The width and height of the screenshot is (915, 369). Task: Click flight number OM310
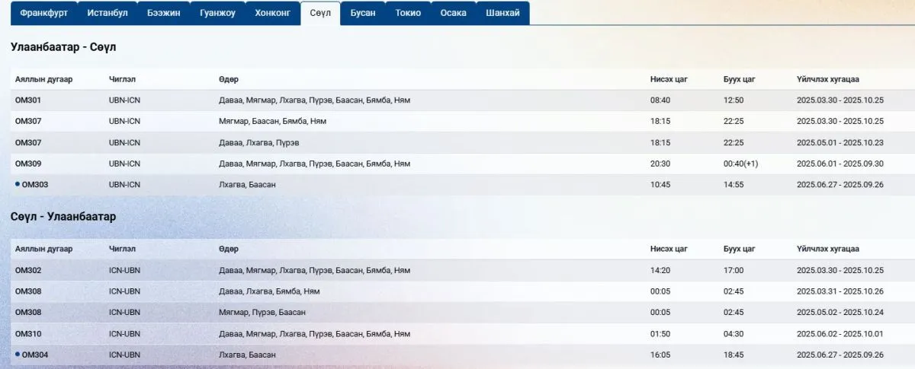tap(28, 334)
